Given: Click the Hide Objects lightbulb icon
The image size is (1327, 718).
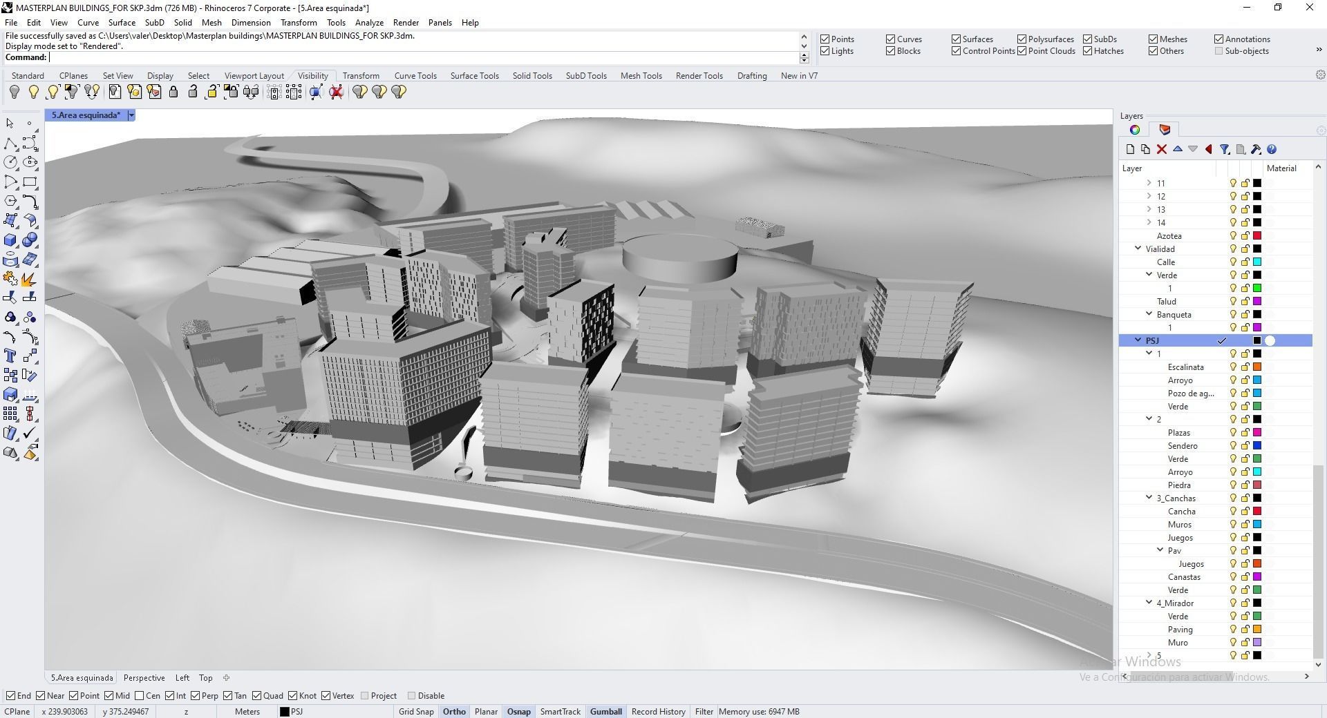Looking at the screenshot, I should 14,92.
